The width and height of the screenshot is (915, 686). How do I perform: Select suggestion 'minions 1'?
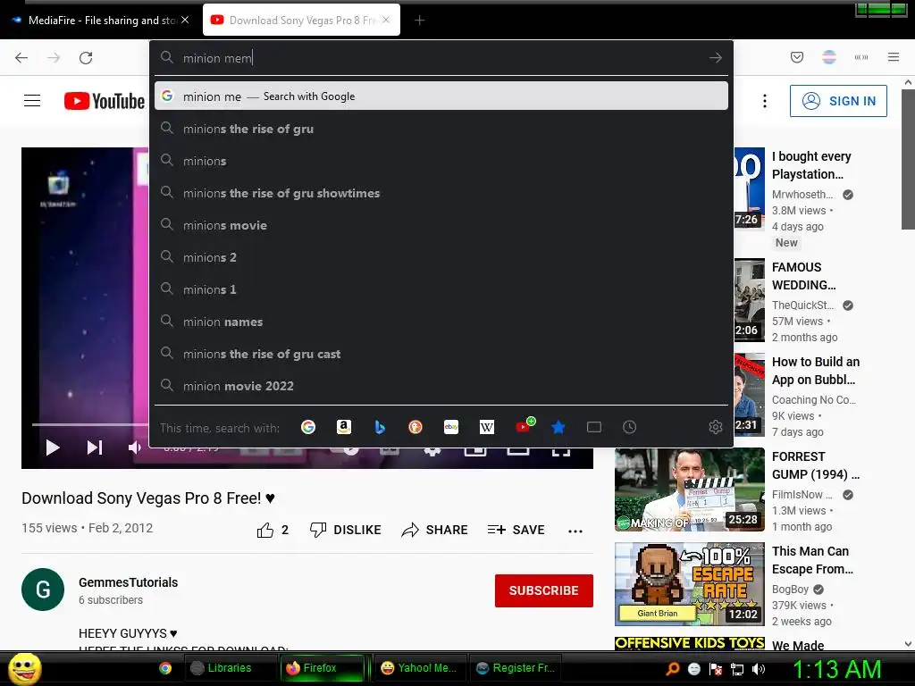[441, 289]
